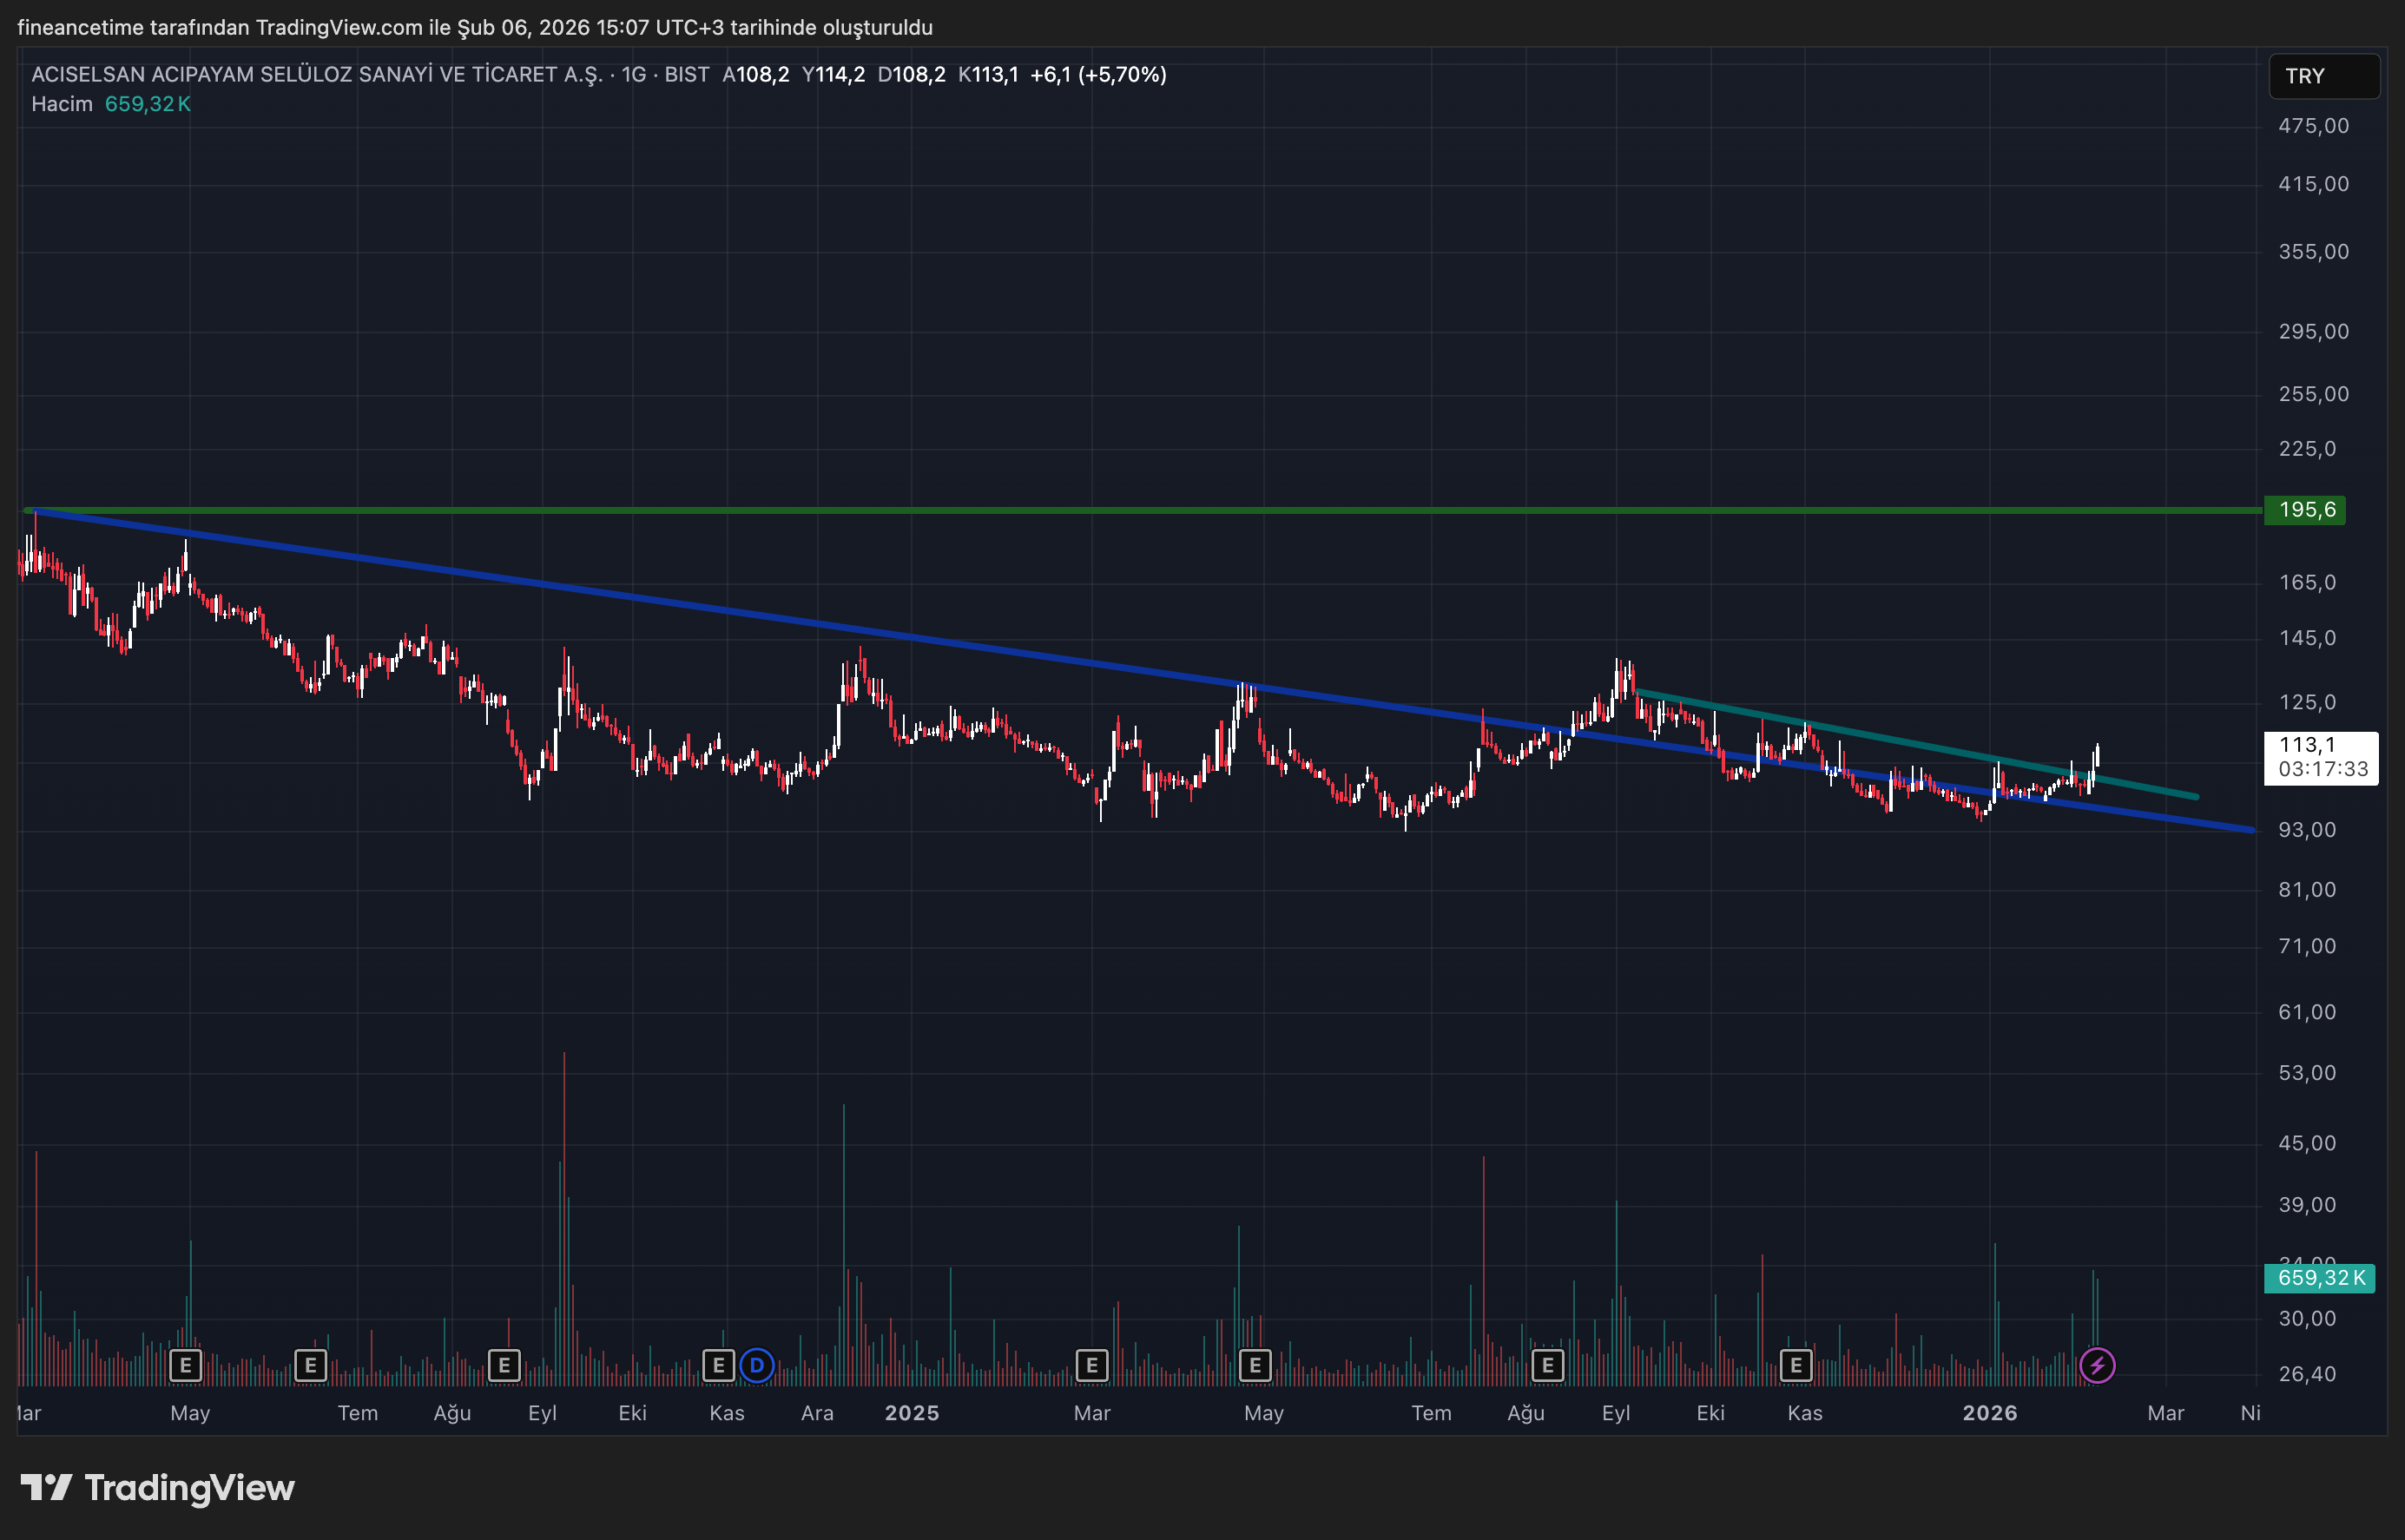Click the earnings E marker near May 2025

tap(1255, 1365)
